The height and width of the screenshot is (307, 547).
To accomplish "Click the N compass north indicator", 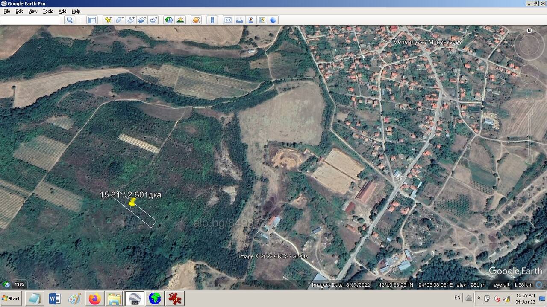I will pos(529,31).
